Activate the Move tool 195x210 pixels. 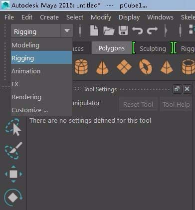pyautogui.click(x=13, y=174)
